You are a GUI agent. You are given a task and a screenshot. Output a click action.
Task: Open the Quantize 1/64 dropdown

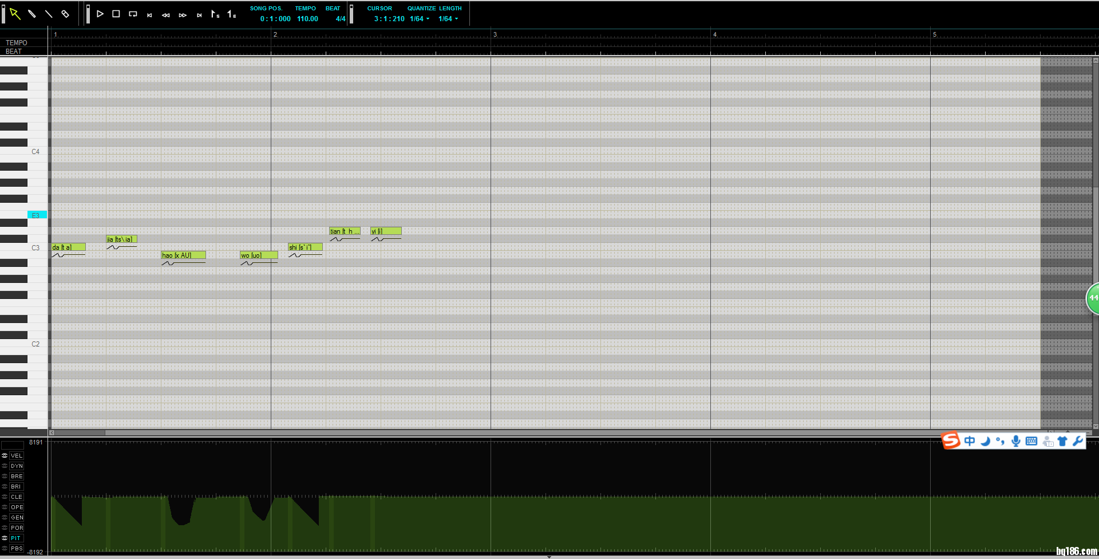tap(420, 19)
